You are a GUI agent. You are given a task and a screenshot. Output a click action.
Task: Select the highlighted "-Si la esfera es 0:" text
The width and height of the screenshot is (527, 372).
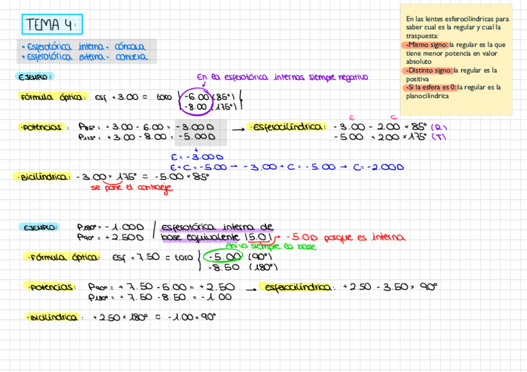click(x=431, y=88)
